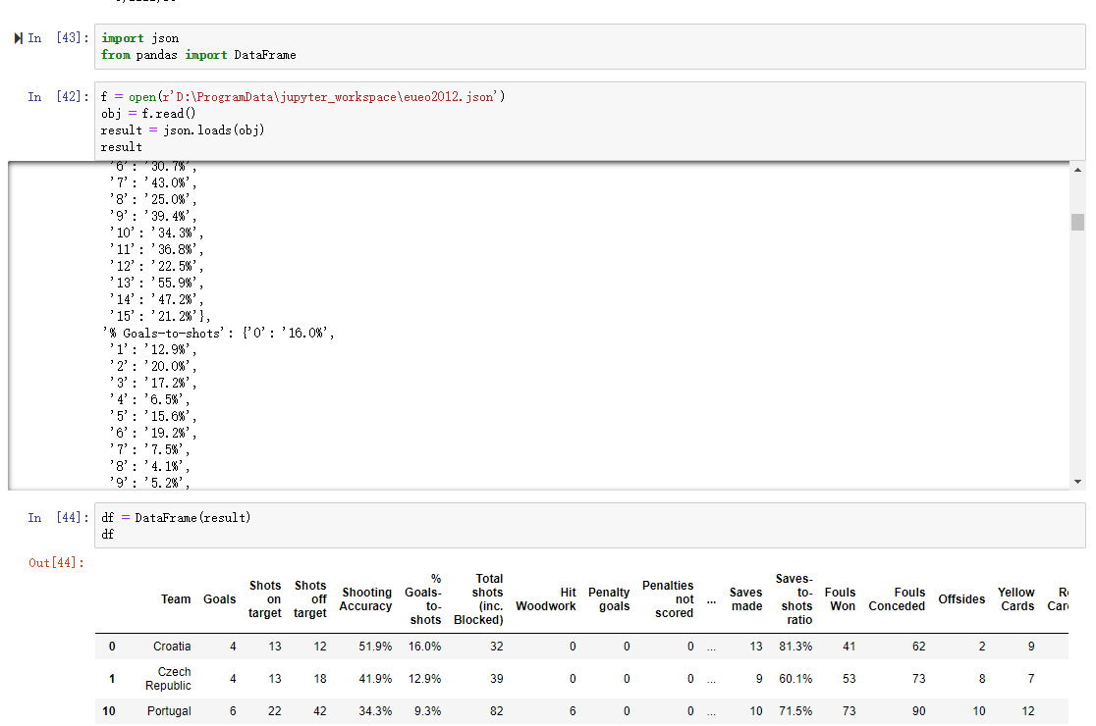Screen dimensions: 1096x726
Task: Click the Penalty goals column header
Action: 609,599
